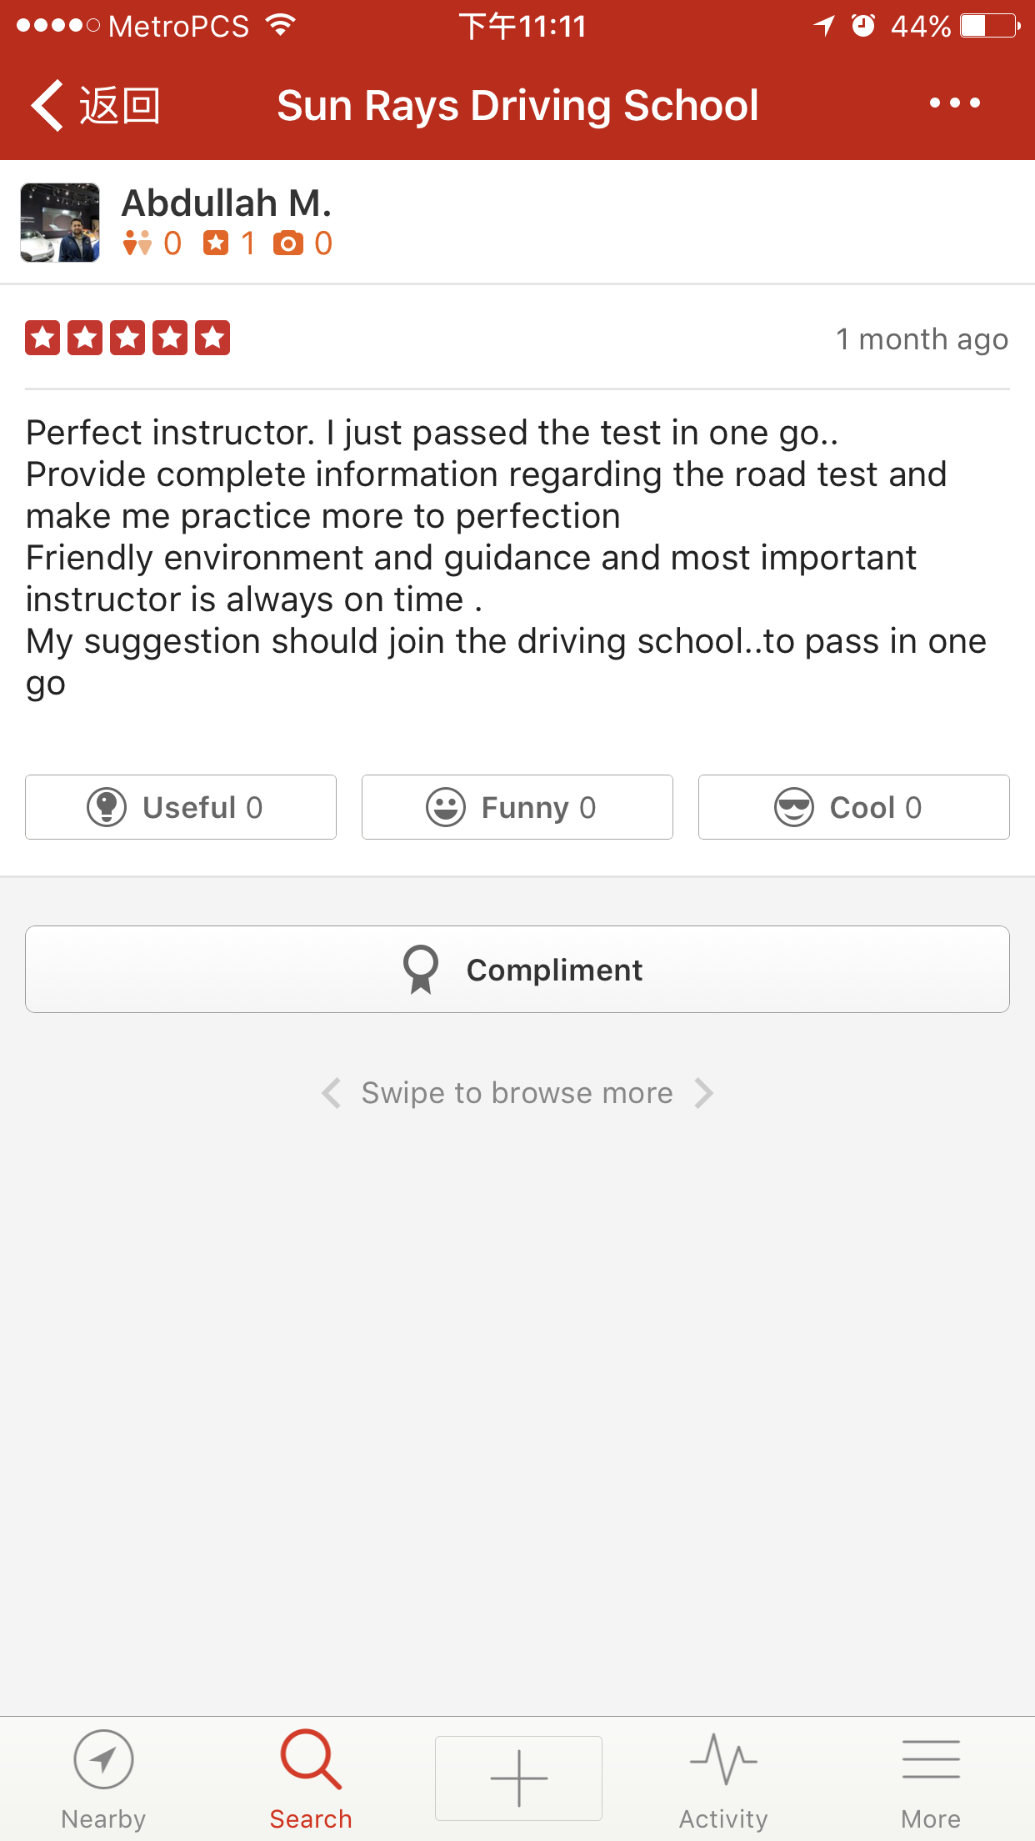Viewport: 1035px width, 1841px height.
Task: Open Abdullah M.'s profile photo
Action: (x=60, y=223)
